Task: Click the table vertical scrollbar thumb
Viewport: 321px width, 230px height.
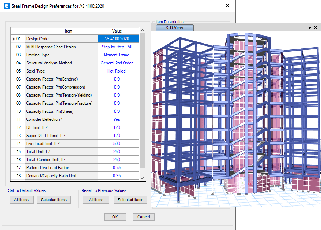Action: (x=143, y=101)
